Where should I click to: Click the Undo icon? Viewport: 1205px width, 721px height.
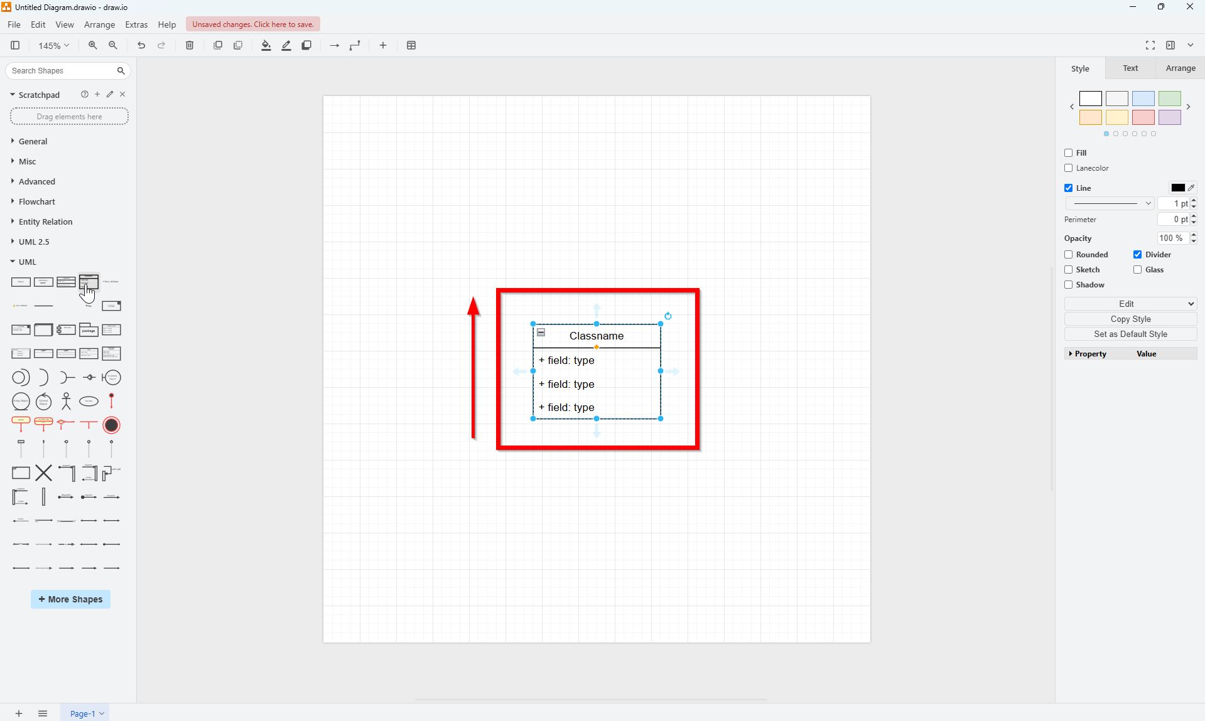(141, 45)
